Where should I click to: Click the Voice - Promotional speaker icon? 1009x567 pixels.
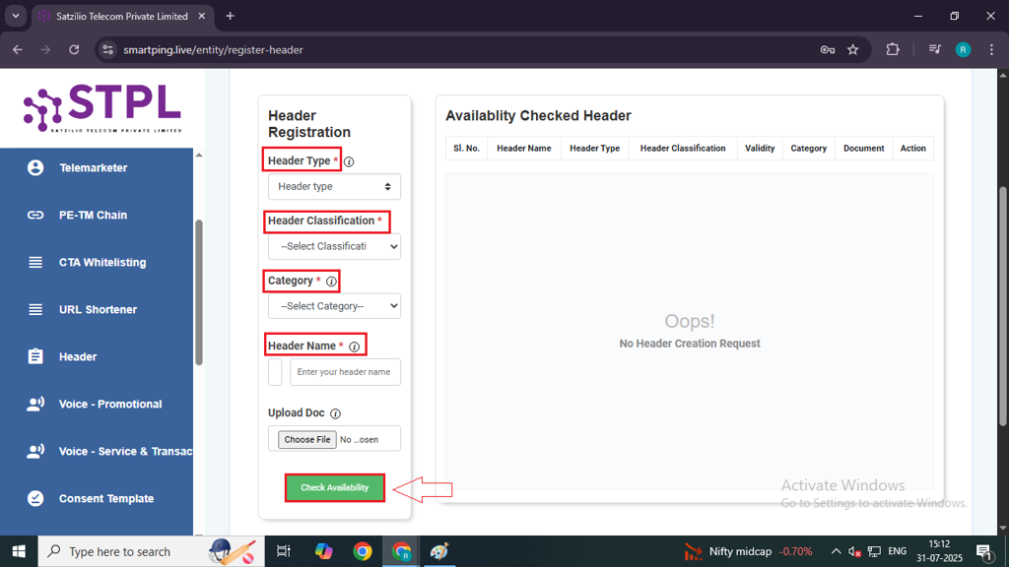tap(35, 404)
